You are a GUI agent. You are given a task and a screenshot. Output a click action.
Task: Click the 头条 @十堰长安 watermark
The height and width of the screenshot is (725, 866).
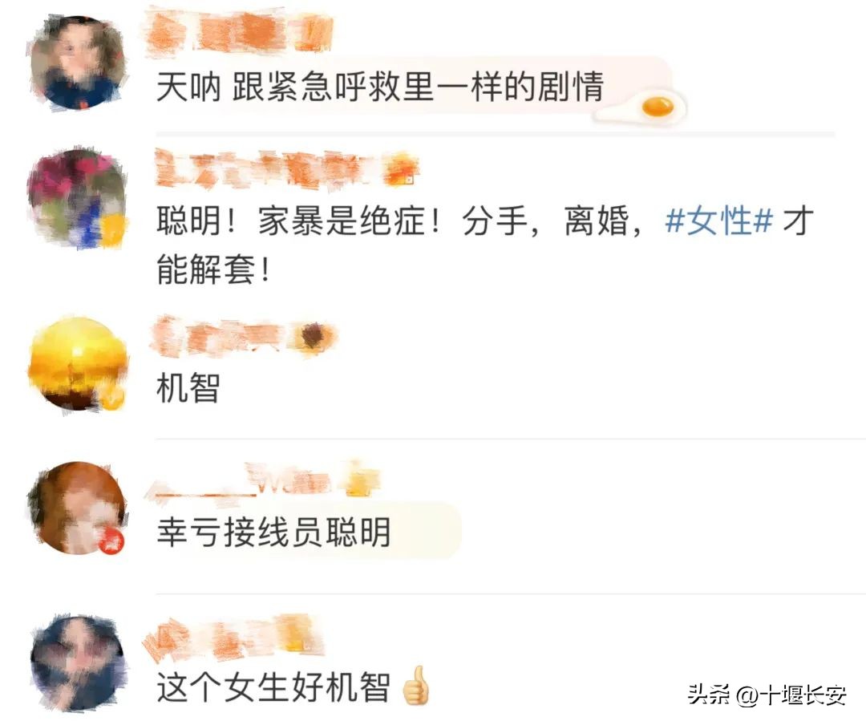(767, 694)
